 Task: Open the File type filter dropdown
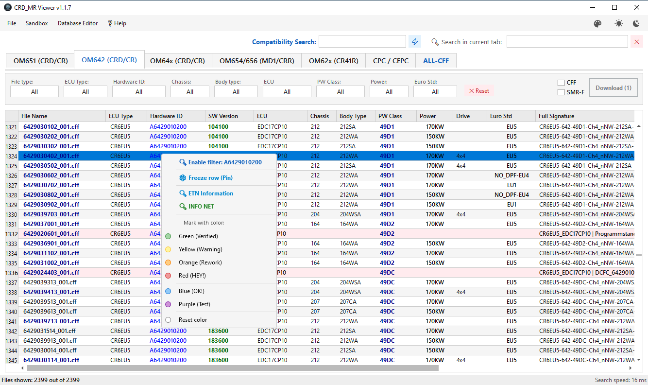[34, 91]
